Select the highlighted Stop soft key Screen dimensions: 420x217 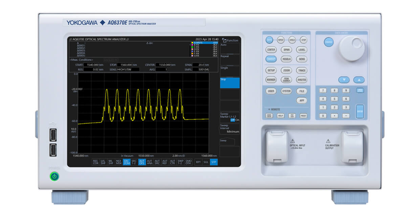tap(230, 83)
